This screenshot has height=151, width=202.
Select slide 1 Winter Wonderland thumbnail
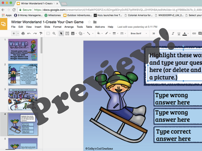pyautogui.click(x=23, y=50)
